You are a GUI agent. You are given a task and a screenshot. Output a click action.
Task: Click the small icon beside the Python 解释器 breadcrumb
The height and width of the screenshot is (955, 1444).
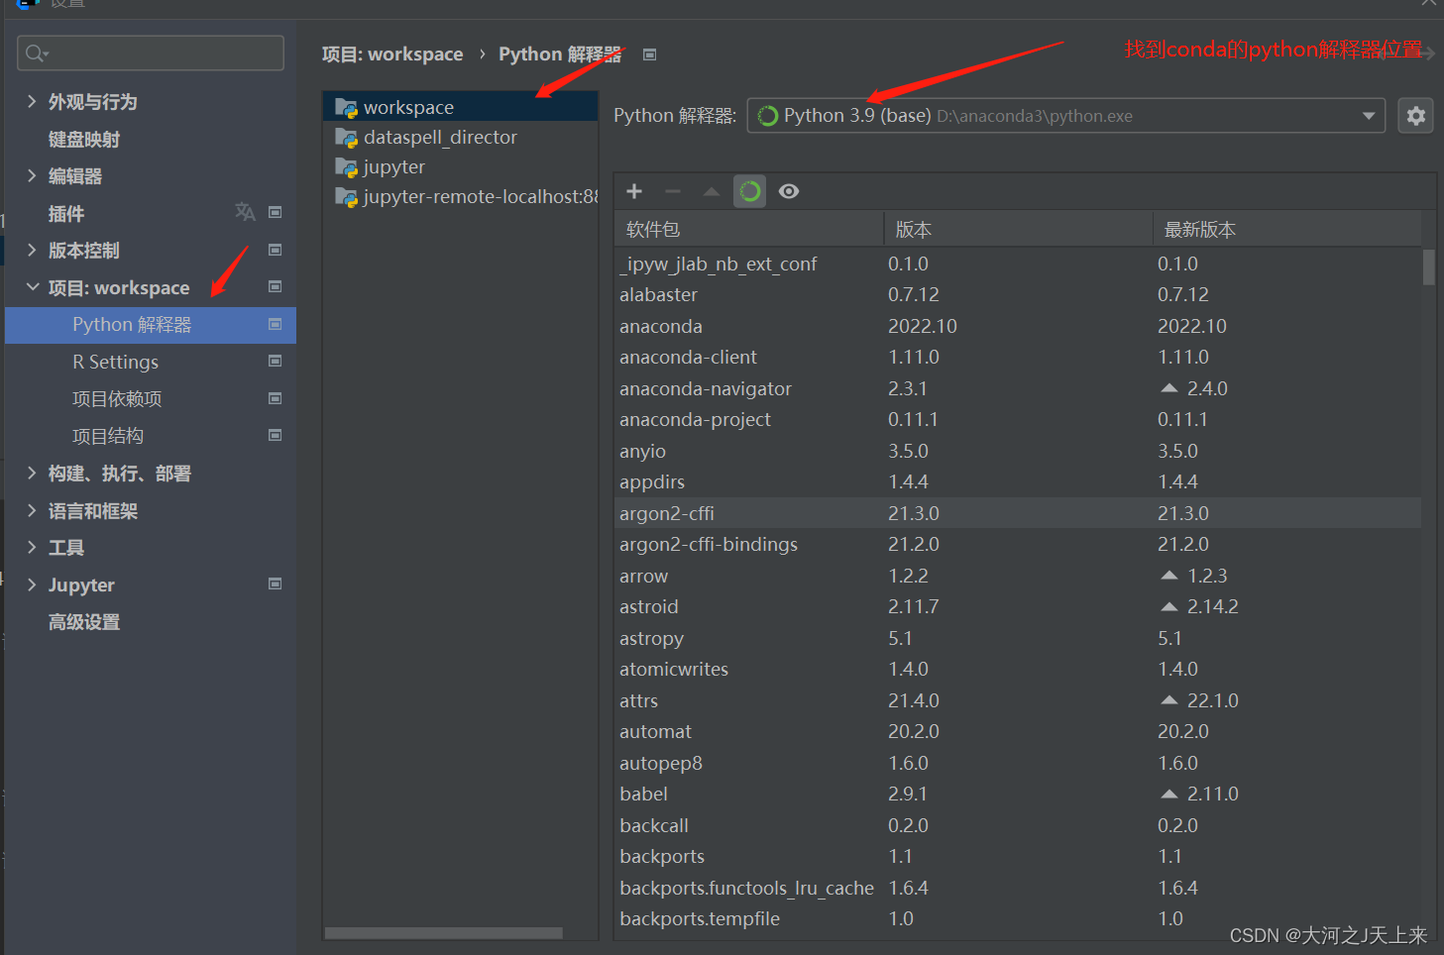649,53
